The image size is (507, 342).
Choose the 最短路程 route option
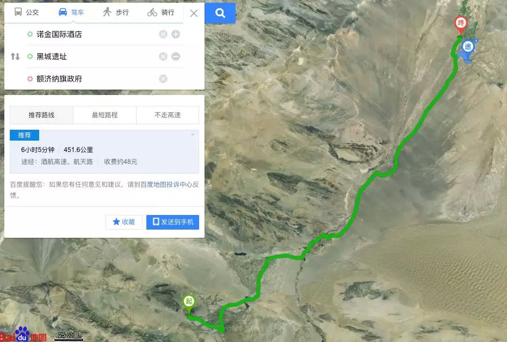click(105, 115)
